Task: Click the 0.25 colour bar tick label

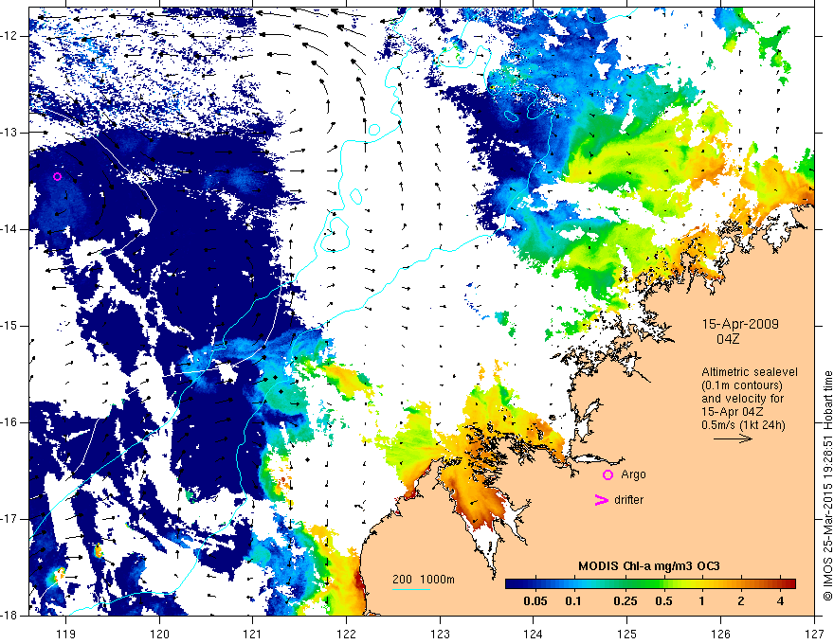Action: click(x=625, y=601)
